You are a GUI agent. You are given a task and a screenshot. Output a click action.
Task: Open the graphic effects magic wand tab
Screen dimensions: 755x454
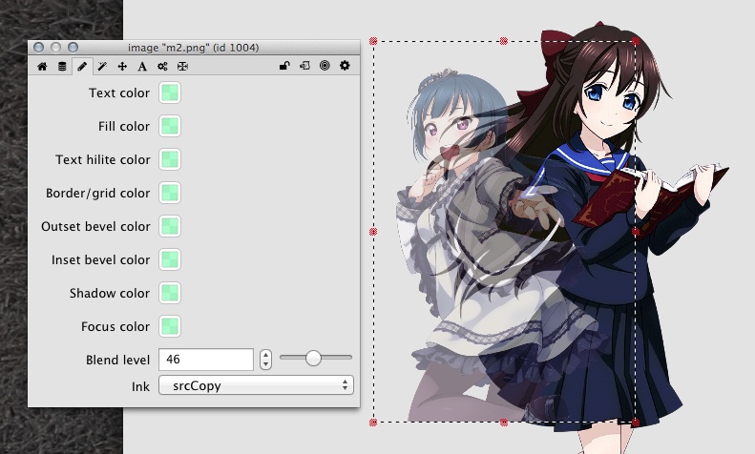click(102, 67)
